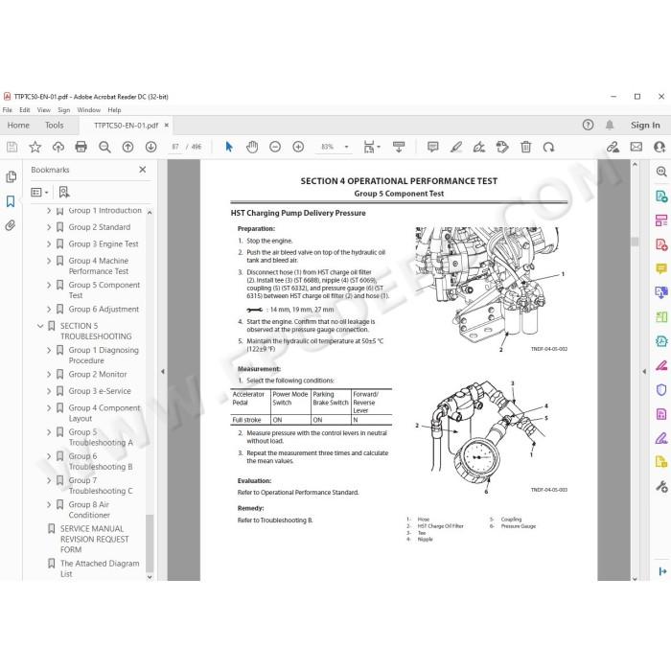Viewport: 671px width, 671px height.
Task: Activate the Hand pan tool
Action: point(252,148)
